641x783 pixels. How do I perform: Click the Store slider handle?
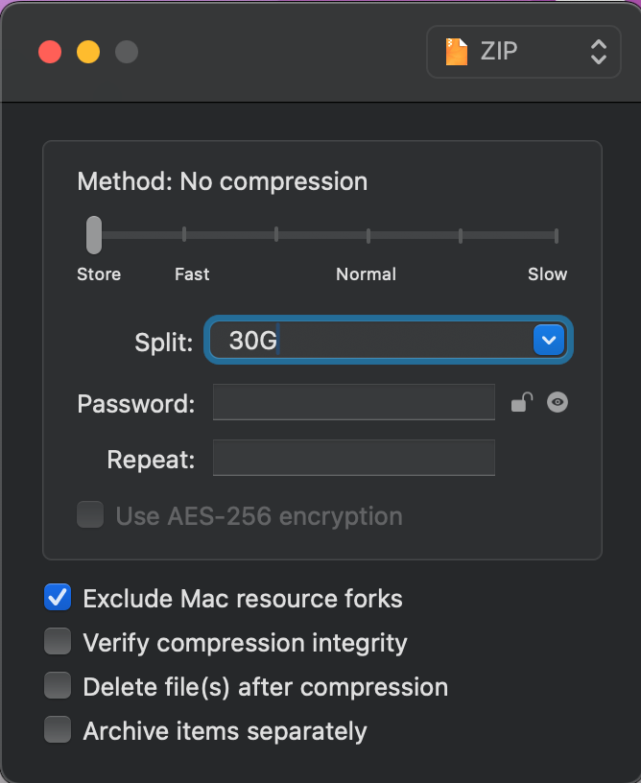(94, 235)
